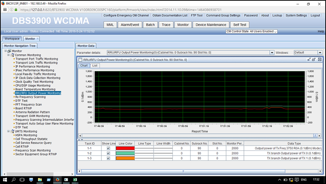Maximize the output power chart window

(314, 60)
